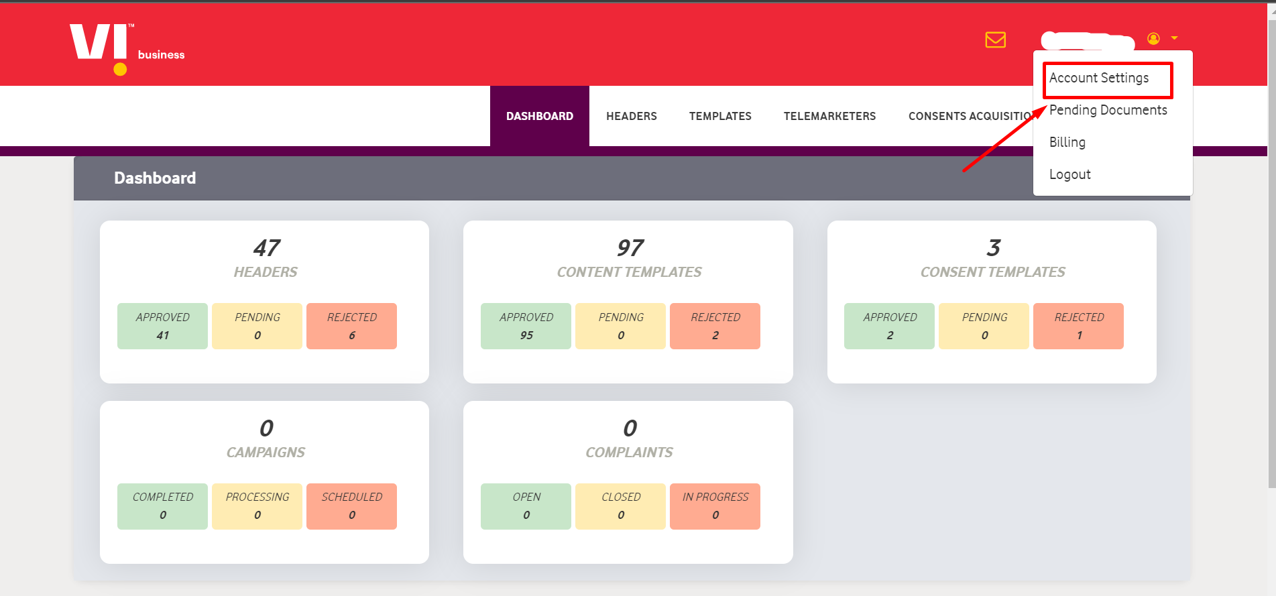1276x596 pixels.
Task: Click the Dashboard panel heading
Action: click(x=155, y=178)
